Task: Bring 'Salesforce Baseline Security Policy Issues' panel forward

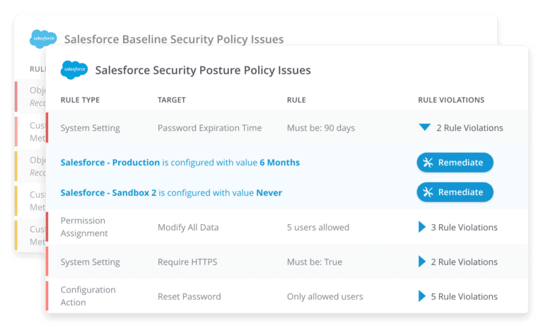Action: (174, 39)
